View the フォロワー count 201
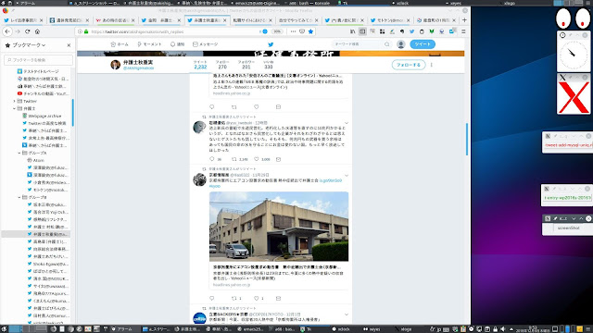Image resolution: width=593 pixels, height=333 pixels. coord(246,65)
